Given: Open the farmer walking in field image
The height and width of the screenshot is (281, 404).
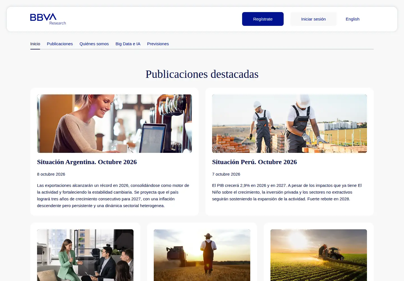Looking at the screenshot, I should pyautogui.click(x=202, y=255).
